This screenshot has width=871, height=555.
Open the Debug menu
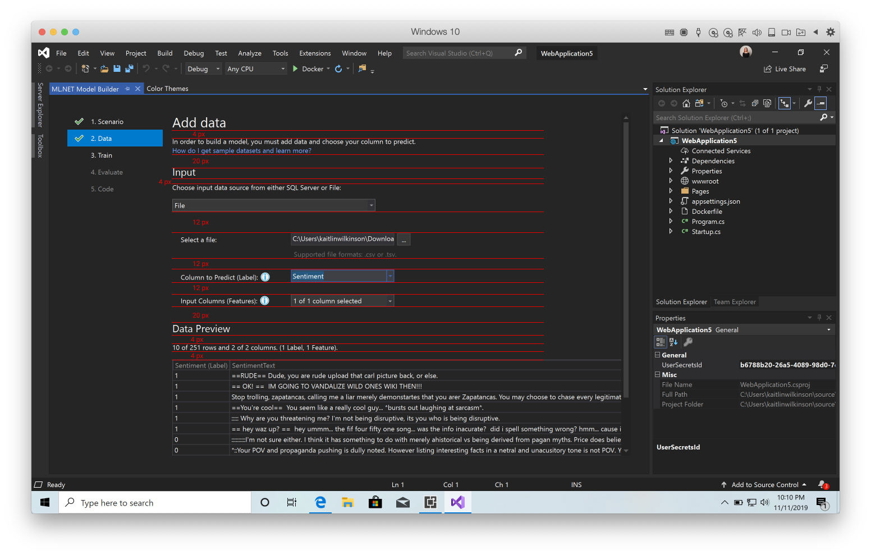coord(193,53)
